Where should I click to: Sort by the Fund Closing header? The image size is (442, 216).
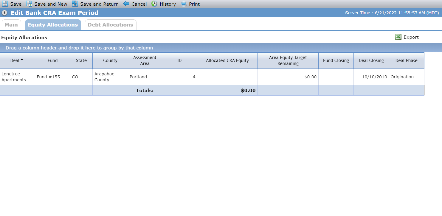[x=336, y=60]
